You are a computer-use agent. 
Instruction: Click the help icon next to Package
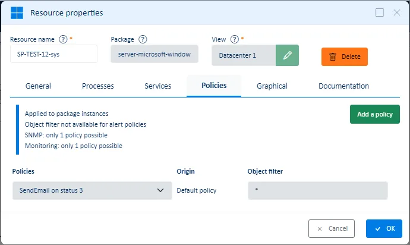(x=143, y=40)
